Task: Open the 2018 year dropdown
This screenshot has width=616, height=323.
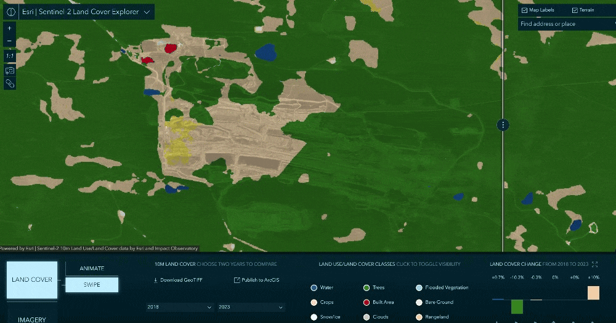Action: pyautogui.click(x=180, y=307)
